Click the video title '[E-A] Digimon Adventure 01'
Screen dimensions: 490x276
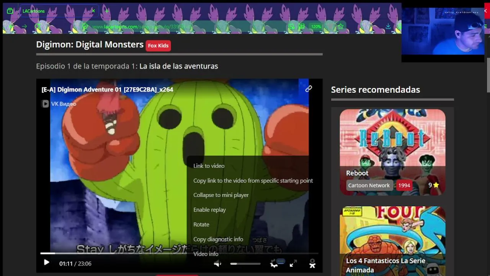pos(107,89)
